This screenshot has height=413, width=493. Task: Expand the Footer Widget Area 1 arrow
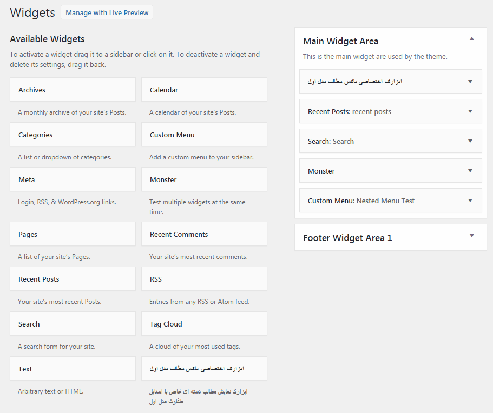[x=471, y=236]
